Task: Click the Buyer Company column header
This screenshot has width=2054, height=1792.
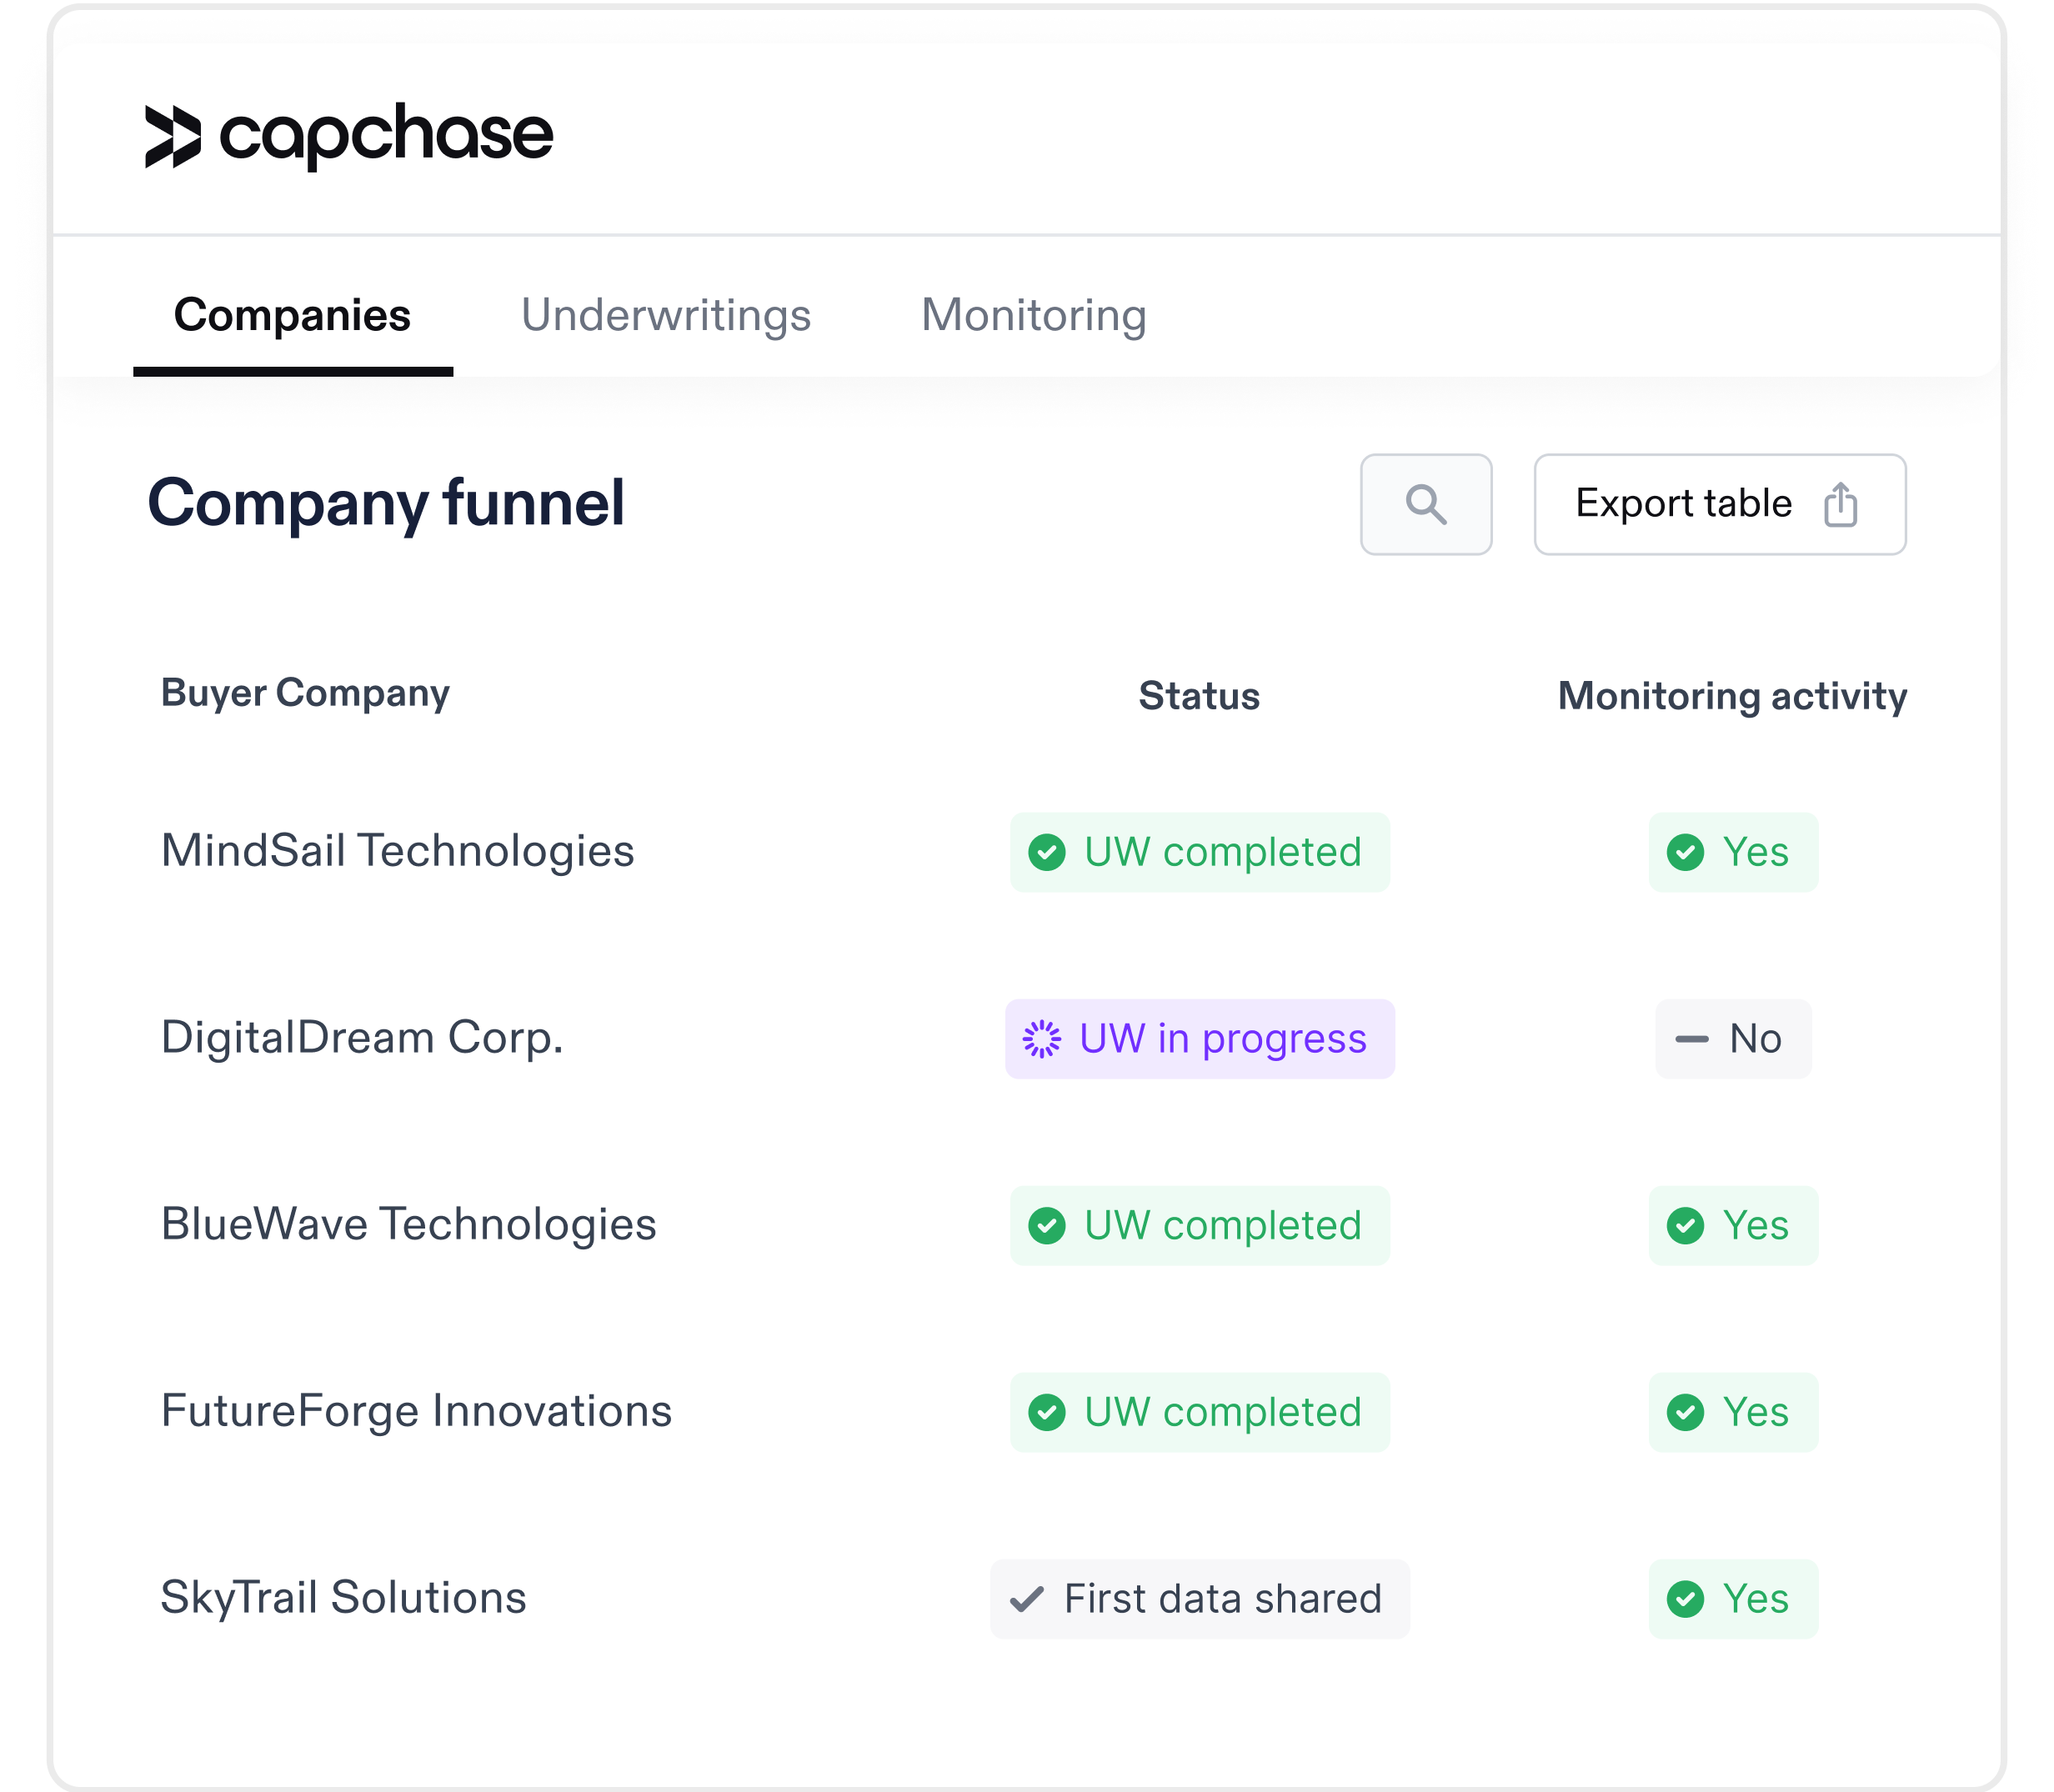Action: [305, 693]
